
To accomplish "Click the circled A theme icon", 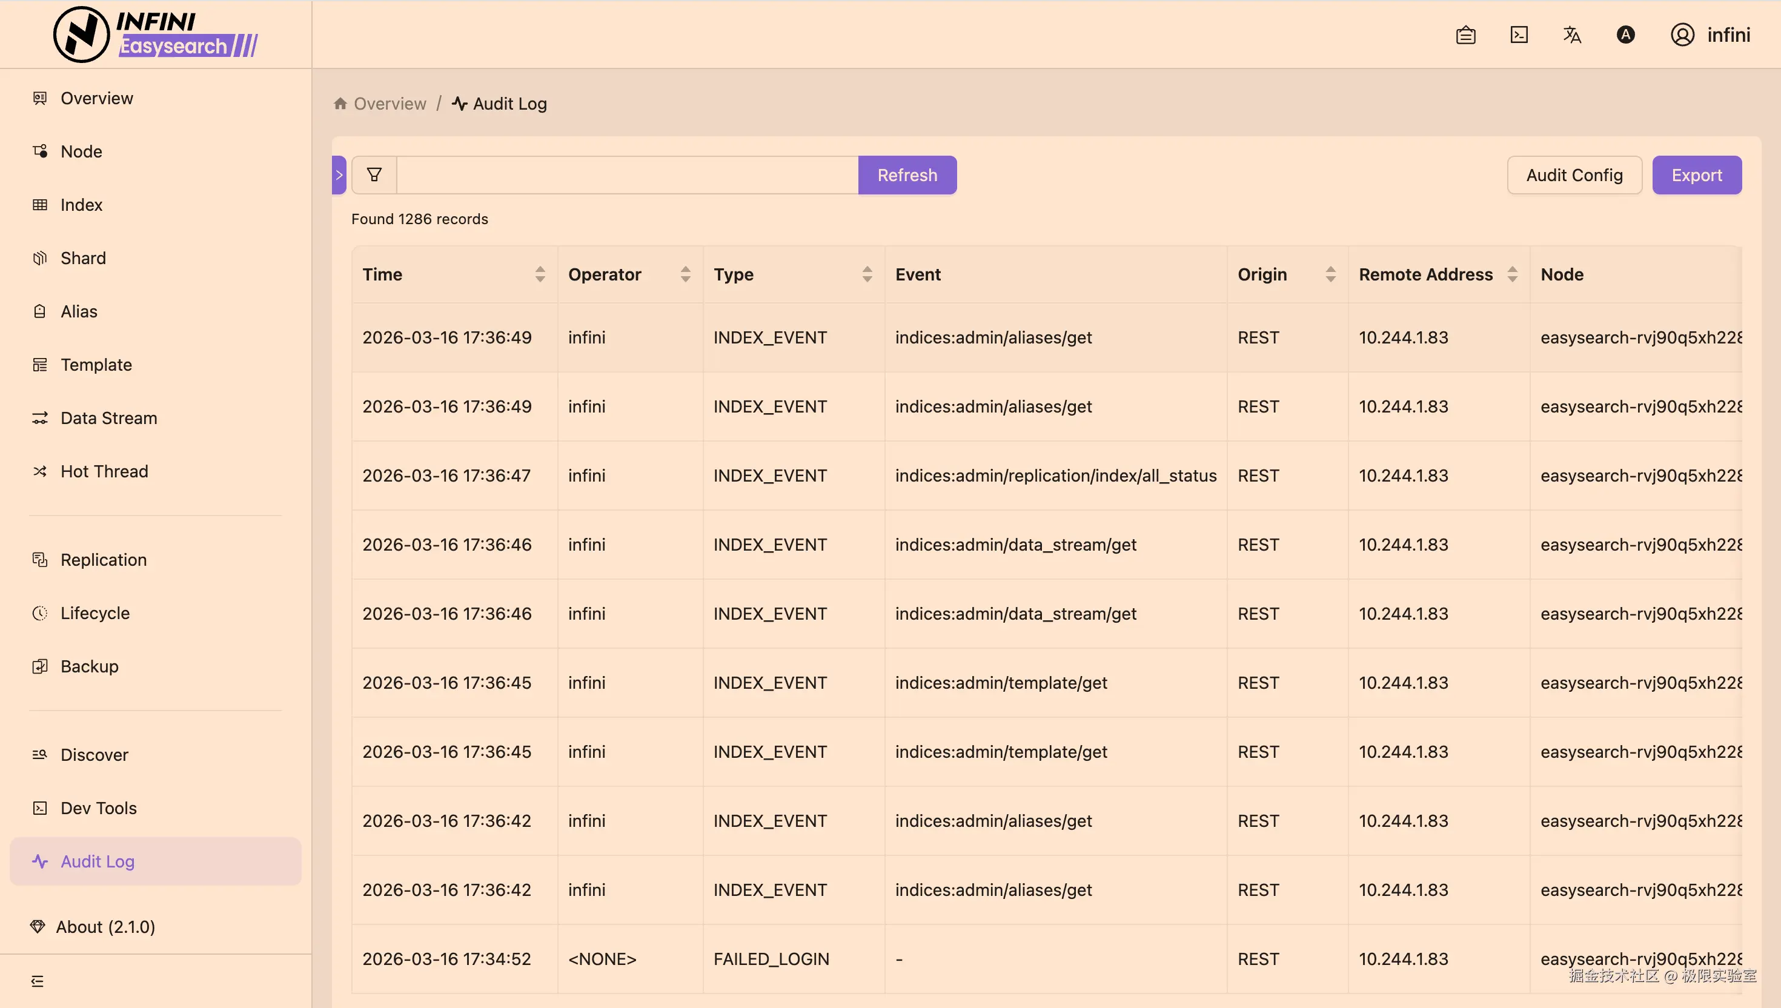I will (x=1625, y=35).
